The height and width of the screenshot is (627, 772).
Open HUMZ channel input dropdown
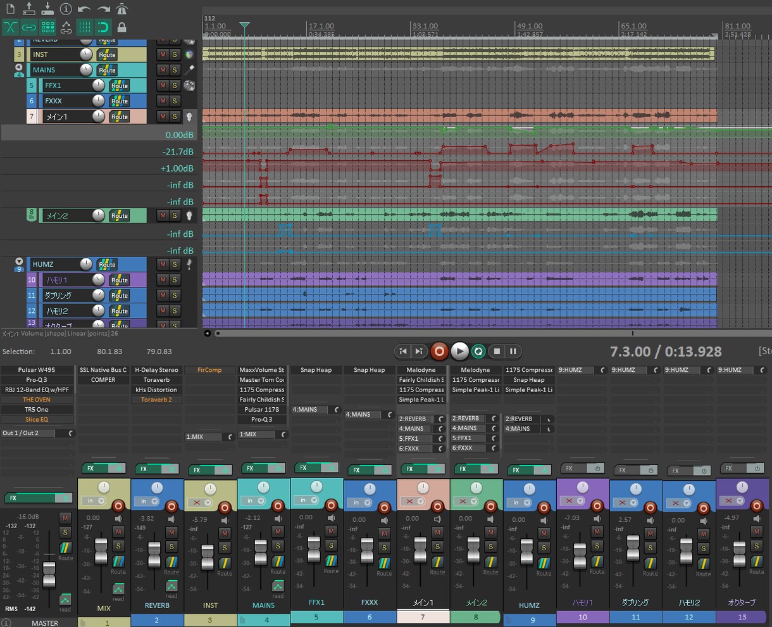pyautogui.click(x=520, y=502)
